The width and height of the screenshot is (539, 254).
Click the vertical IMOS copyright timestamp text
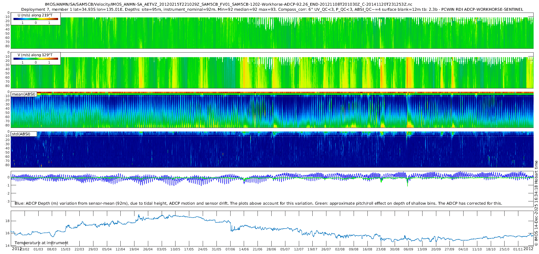tap(536, 203)
